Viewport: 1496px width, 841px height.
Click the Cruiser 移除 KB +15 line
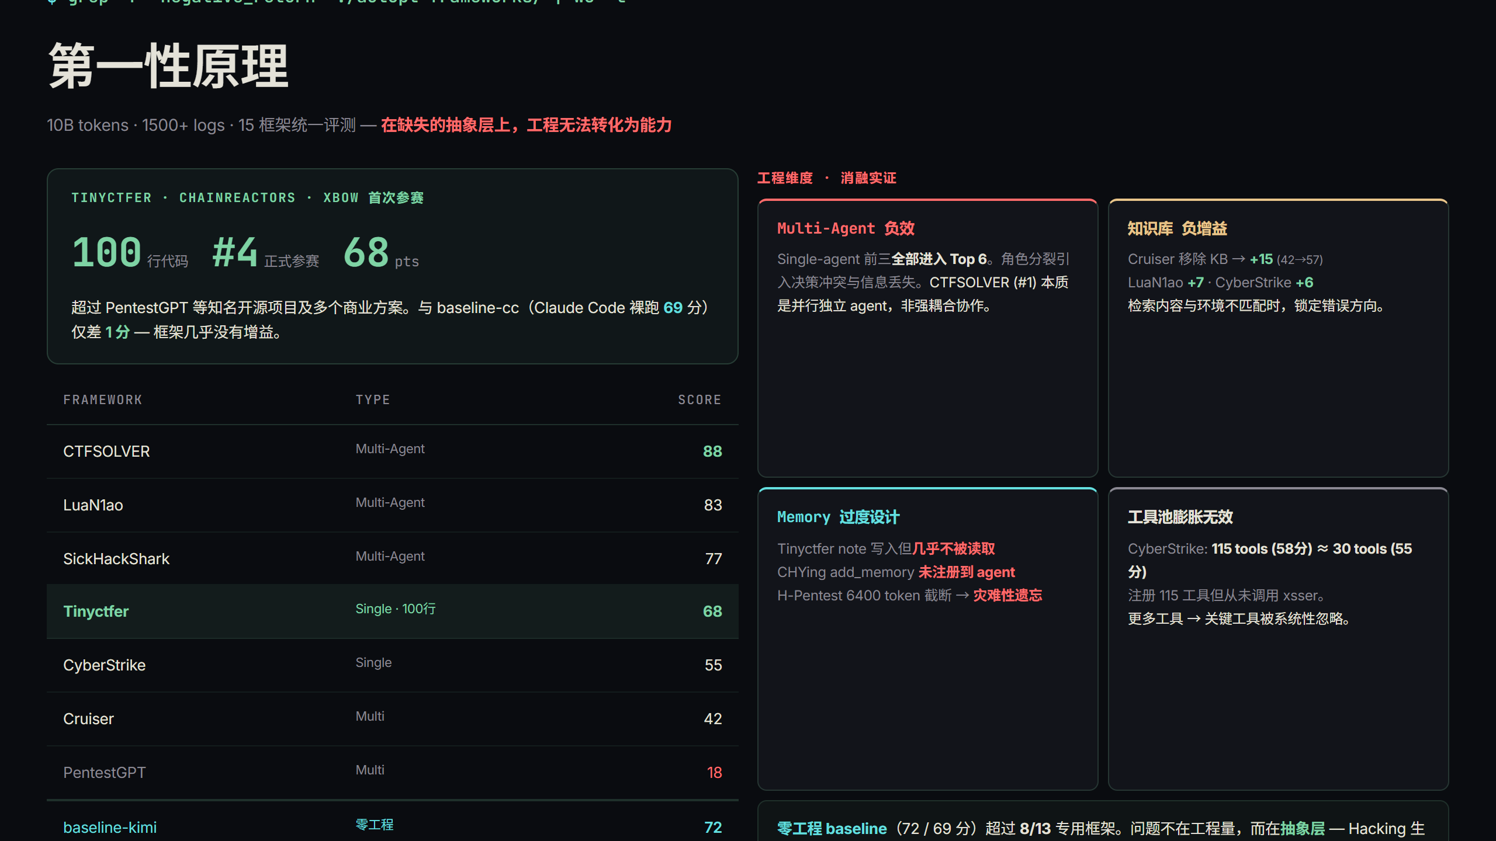coord(1225,259)
